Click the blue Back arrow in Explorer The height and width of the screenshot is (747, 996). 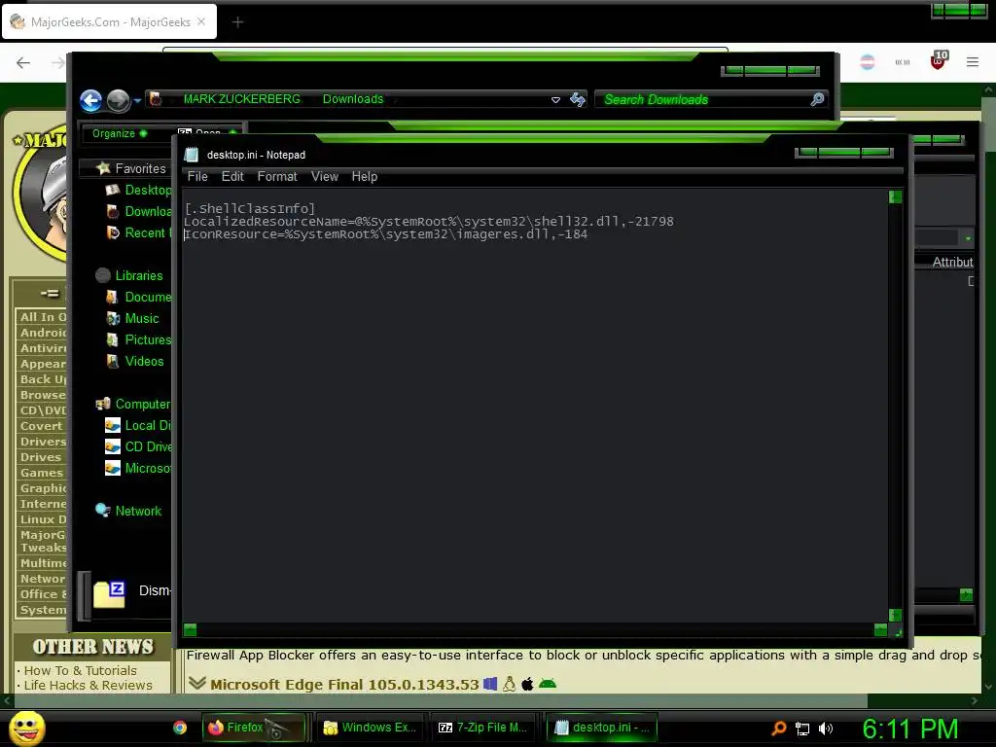pos(90,100)
